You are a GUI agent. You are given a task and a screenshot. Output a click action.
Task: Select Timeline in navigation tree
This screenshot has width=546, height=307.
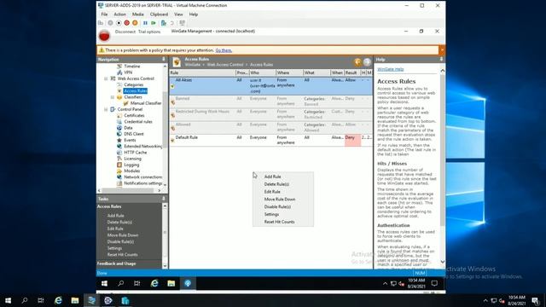[x=132, y=67]
